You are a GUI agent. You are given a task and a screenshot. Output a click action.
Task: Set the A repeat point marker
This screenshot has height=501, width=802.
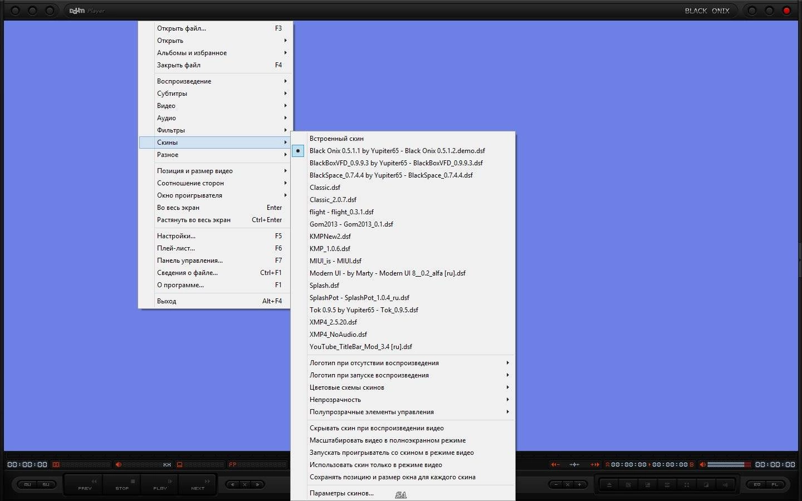608,464
